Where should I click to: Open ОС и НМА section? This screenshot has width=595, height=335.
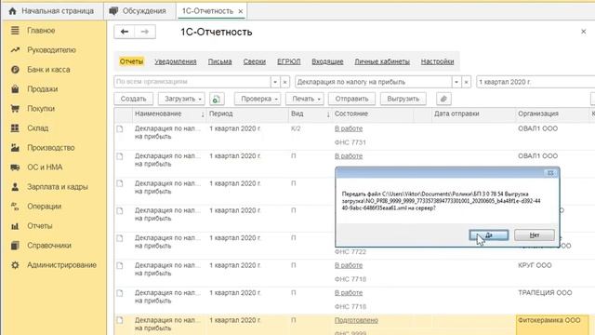(45, 167)
